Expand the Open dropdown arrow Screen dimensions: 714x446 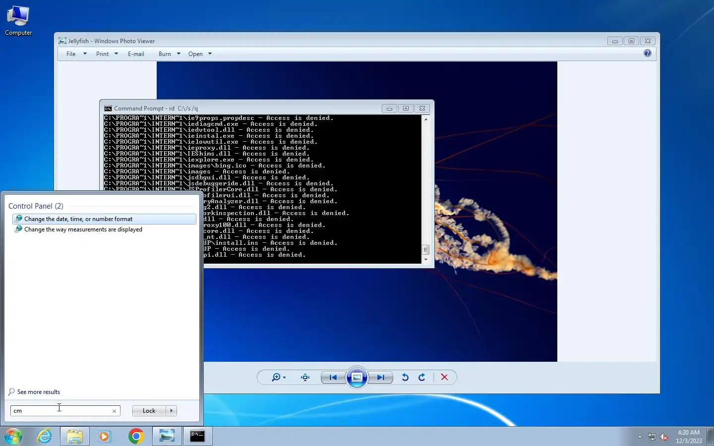tap(210, 54)
